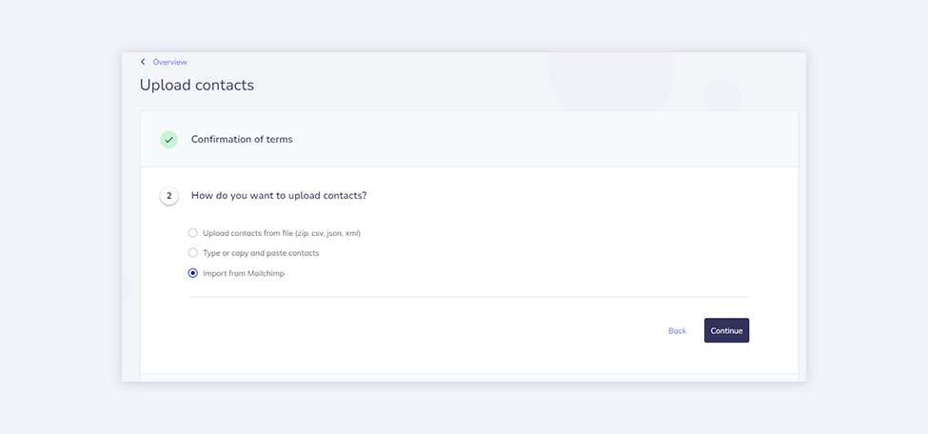Click the Back link
The height and width of the screenshot is (434, 928).
click(x=677, y=331)
